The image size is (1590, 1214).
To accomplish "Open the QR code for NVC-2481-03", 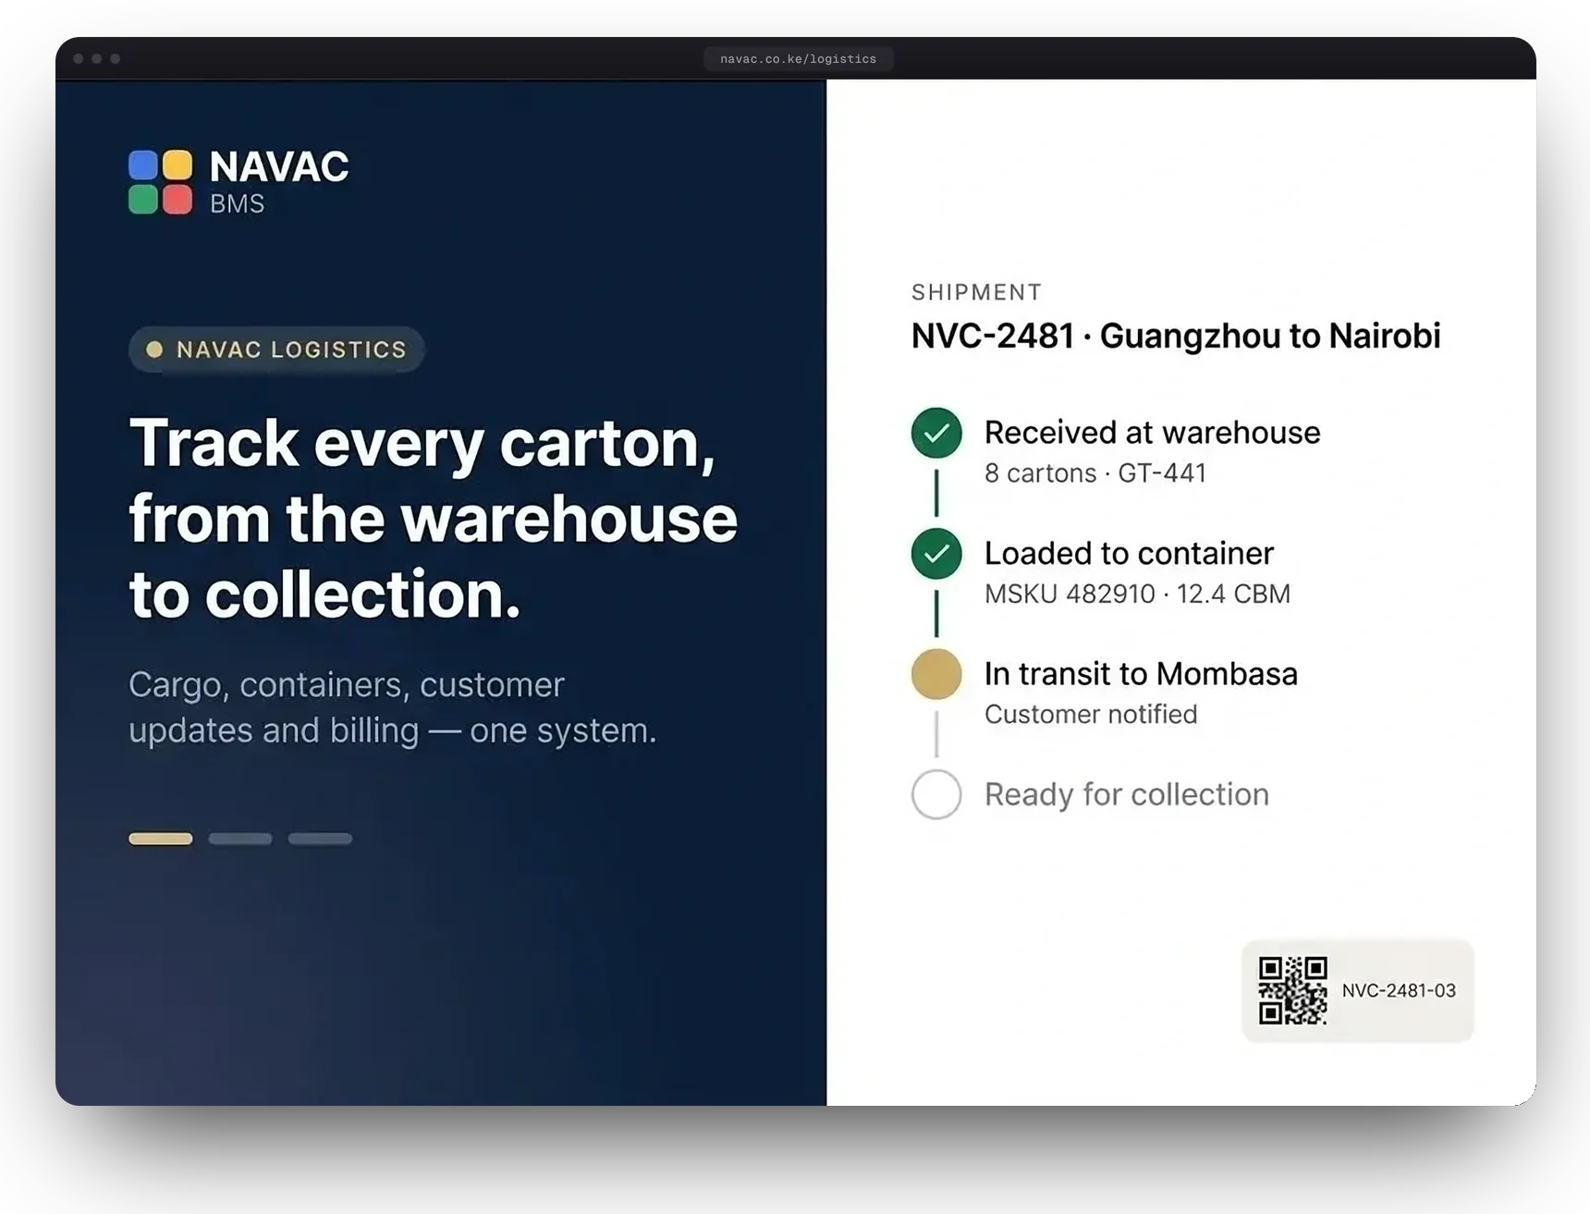I will pos(1293,990).
